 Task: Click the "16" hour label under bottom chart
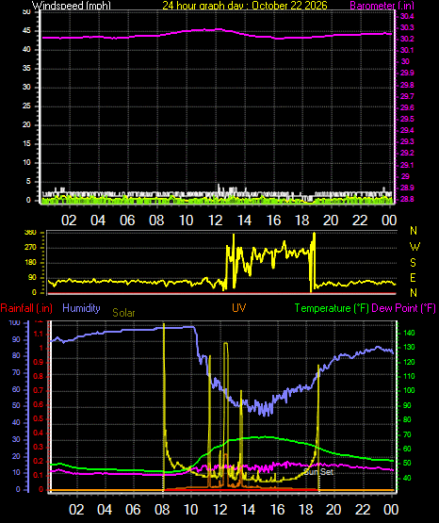coord(277,510)
